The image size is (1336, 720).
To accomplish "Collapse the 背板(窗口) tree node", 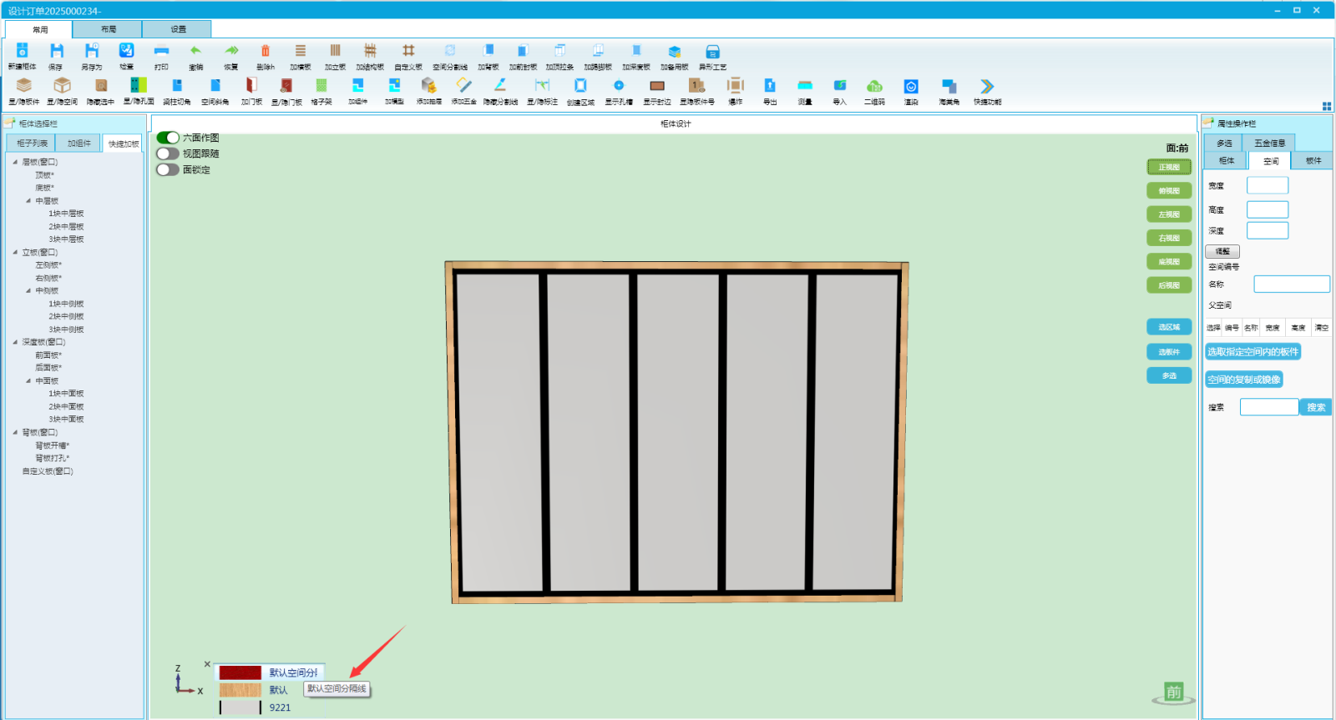I will pyautogui.click(x=15, y=432).
